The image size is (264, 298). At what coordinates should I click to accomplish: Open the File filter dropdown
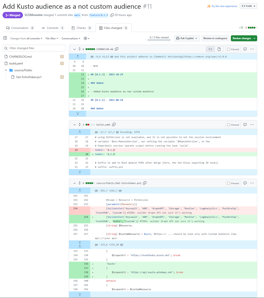(x=52, y=38)
